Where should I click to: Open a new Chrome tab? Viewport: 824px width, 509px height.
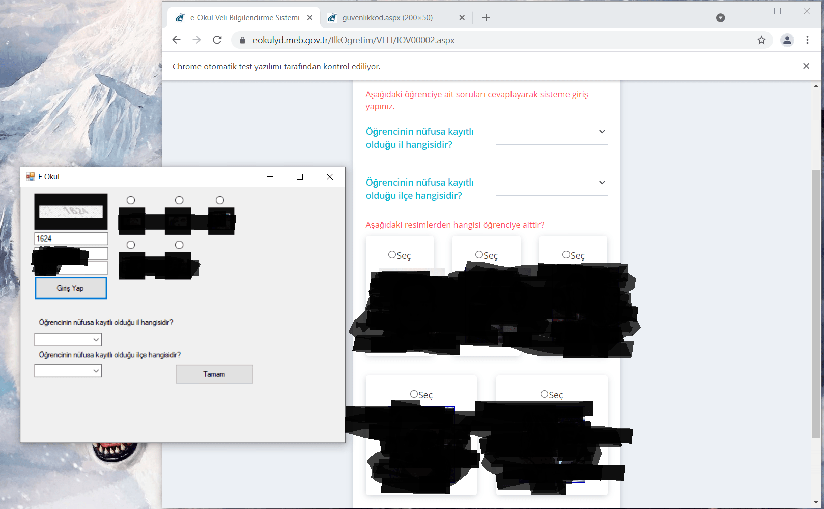pos(486,18)
